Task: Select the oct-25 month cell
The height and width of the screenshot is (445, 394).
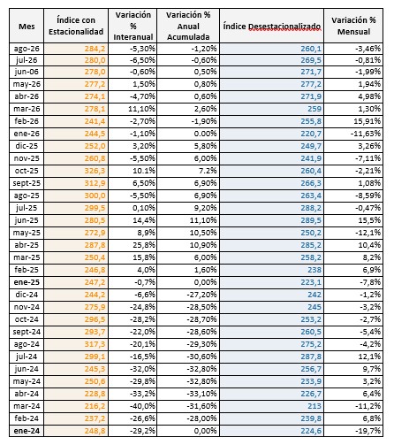Action: pyautogui.click(x=27, y=171)
